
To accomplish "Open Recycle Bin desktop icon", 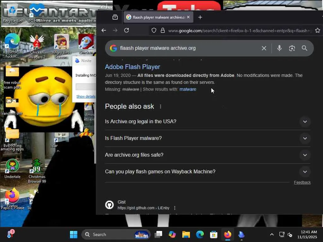I will [x=12, y=13].
